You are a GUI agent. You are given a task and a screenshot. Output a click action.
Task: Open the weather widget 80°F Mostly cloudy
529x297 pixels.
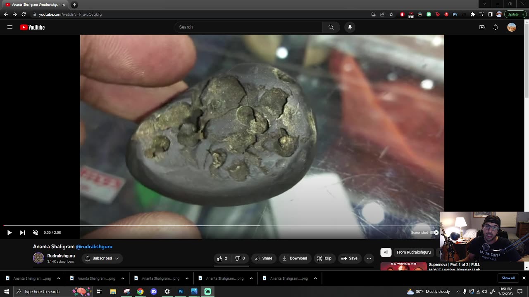click(428, 292)
